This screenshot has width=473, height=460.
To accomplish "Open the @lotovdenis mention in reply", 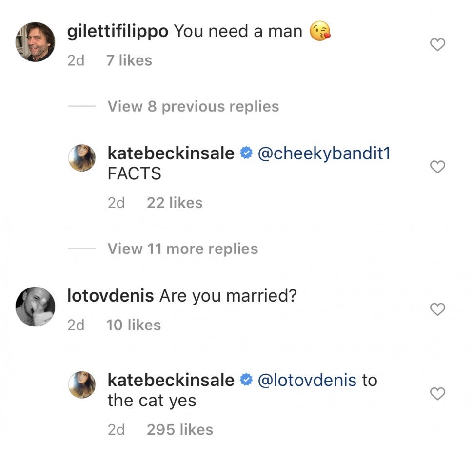I will coord(307,380).
